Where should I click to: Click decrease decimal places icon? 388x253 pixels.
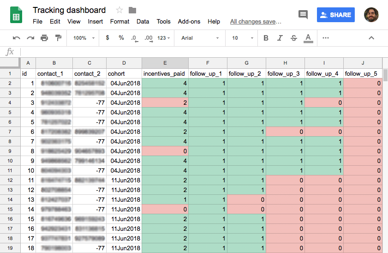135,38
